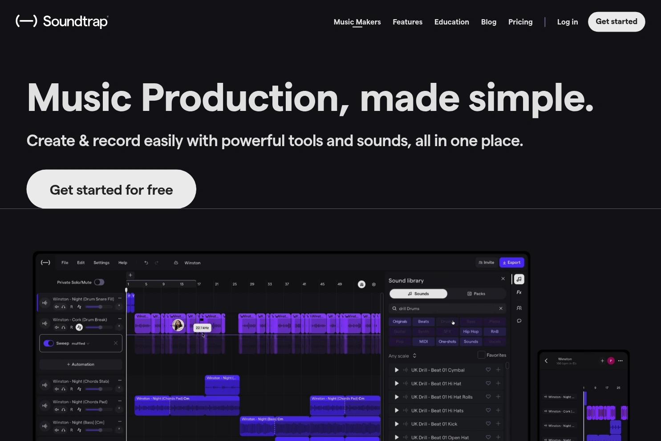Image resolution: width=661 pixels, height=441 pixels.
Task: Open the three-dot menu in the phone header
Action: (x=620, y=361)
